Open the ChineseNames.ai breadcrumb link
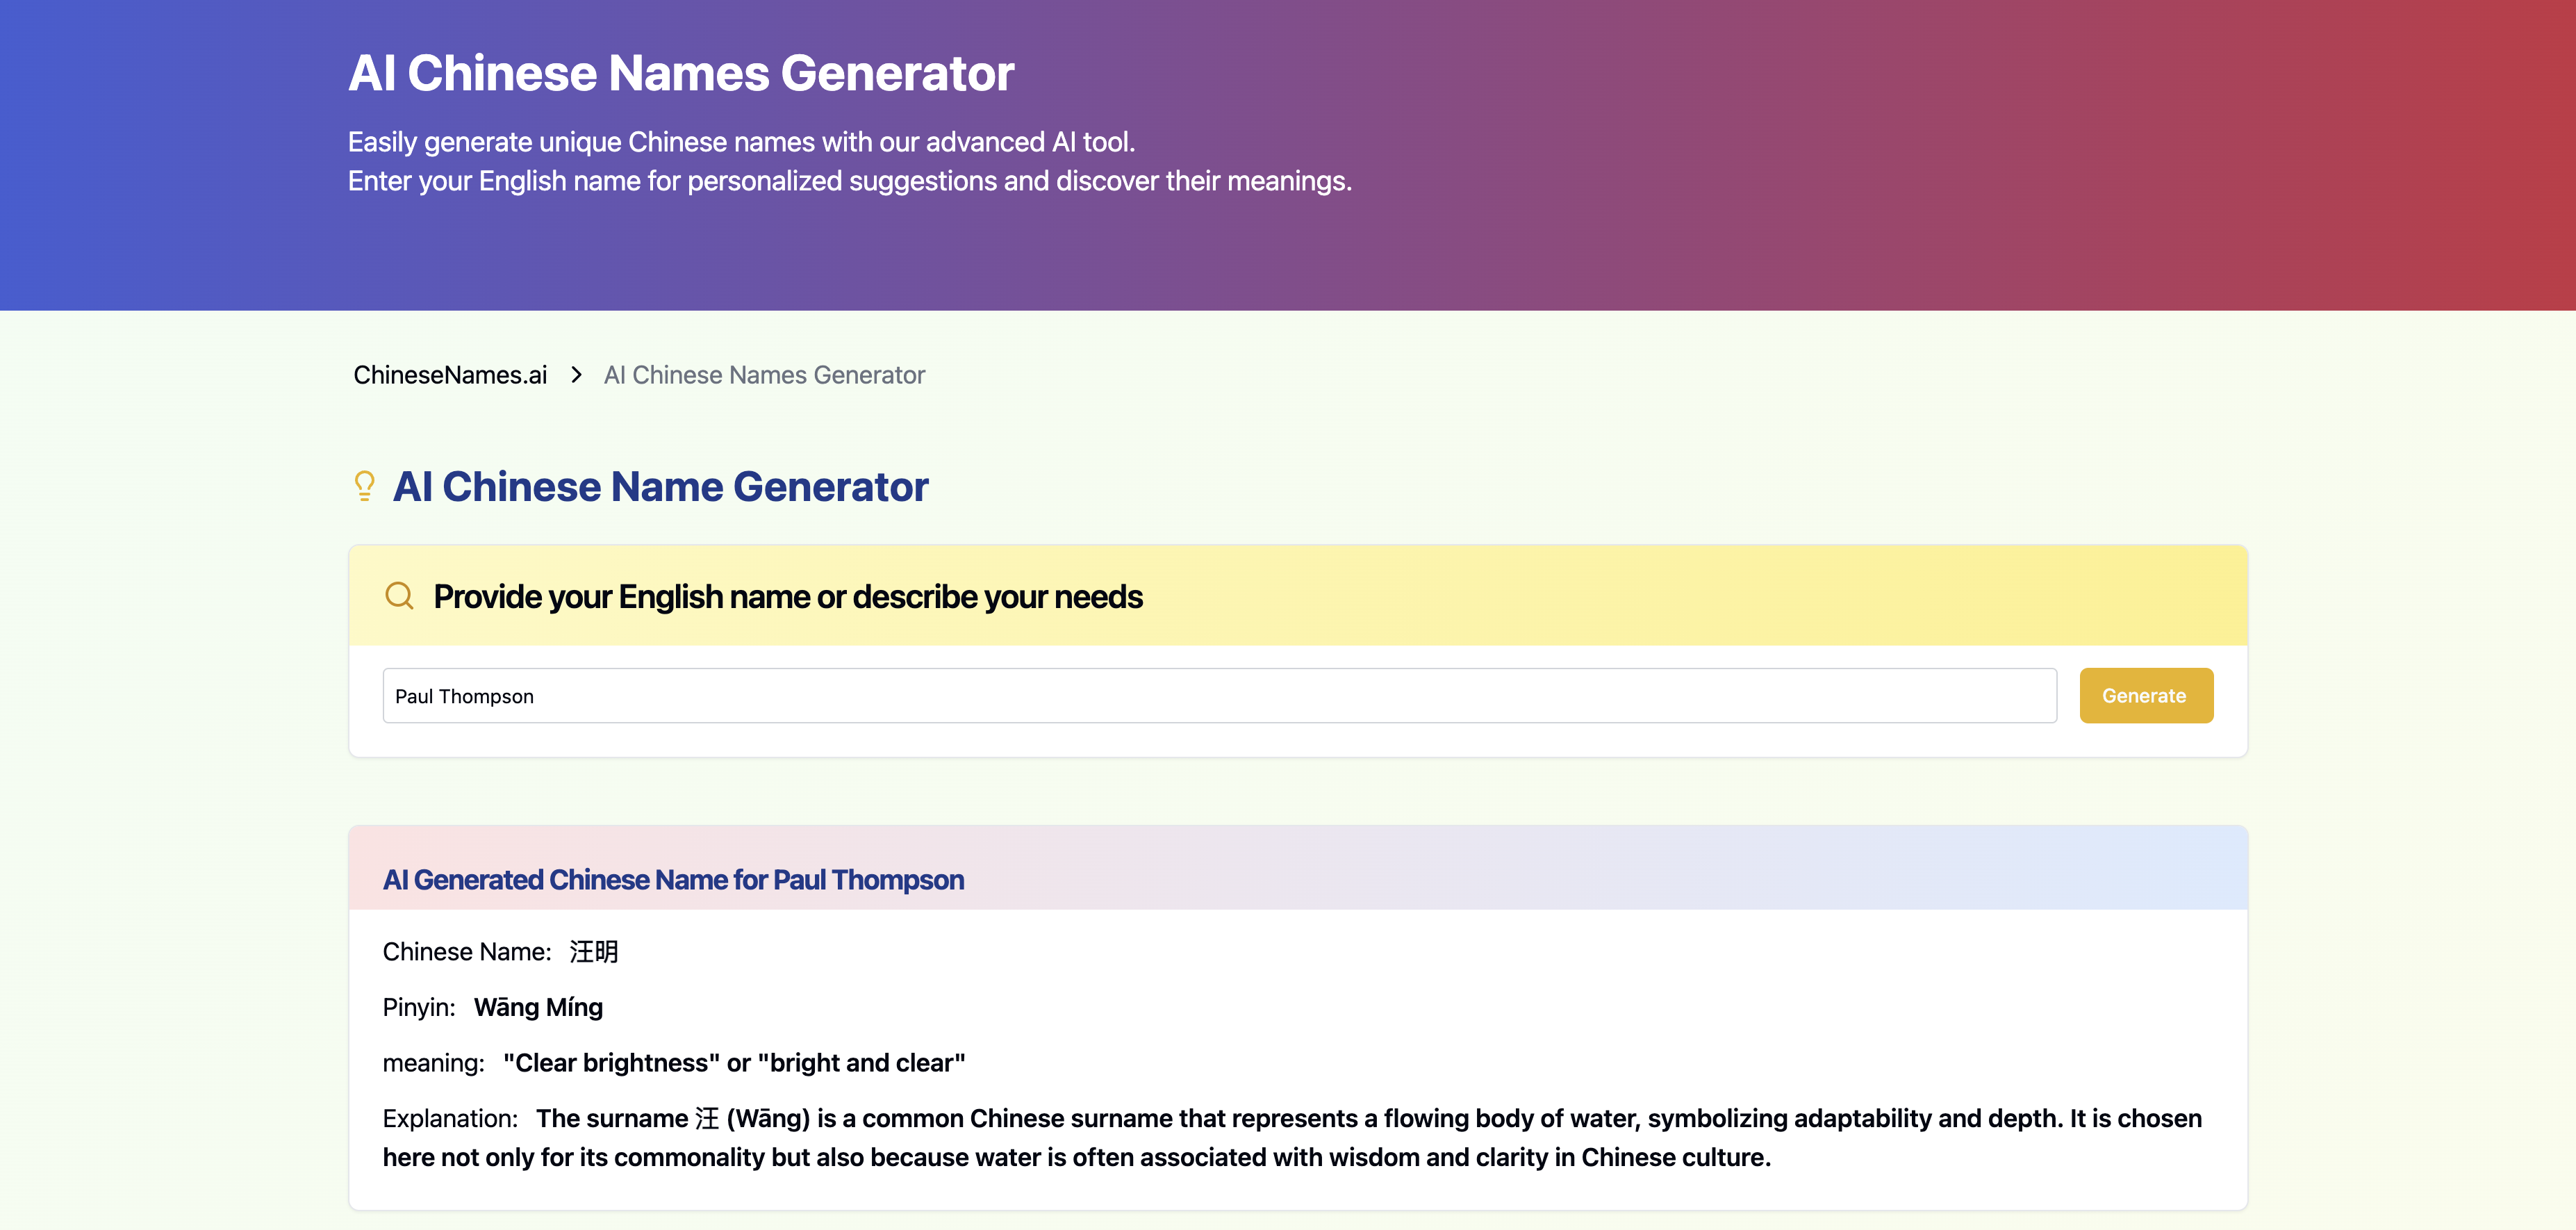This screenshot has height=1230, width=2576. (x=450, y=375)
